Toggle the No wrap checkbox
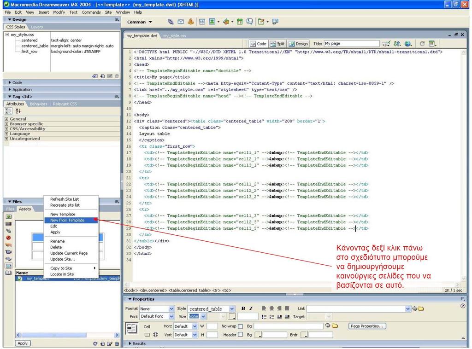This screenshot has height=349, width=472. coord(240,326)
